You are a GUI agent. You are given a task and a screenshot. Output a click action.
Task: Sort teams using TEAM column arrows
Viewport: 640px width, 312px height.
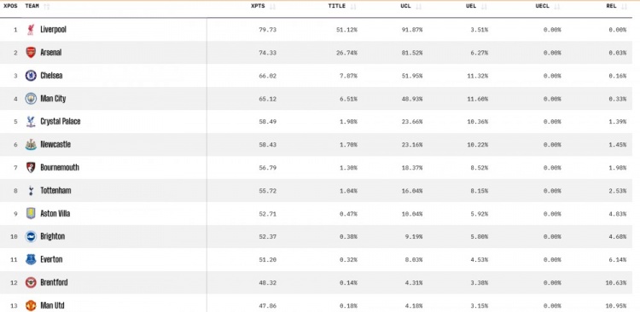(47, 7)
